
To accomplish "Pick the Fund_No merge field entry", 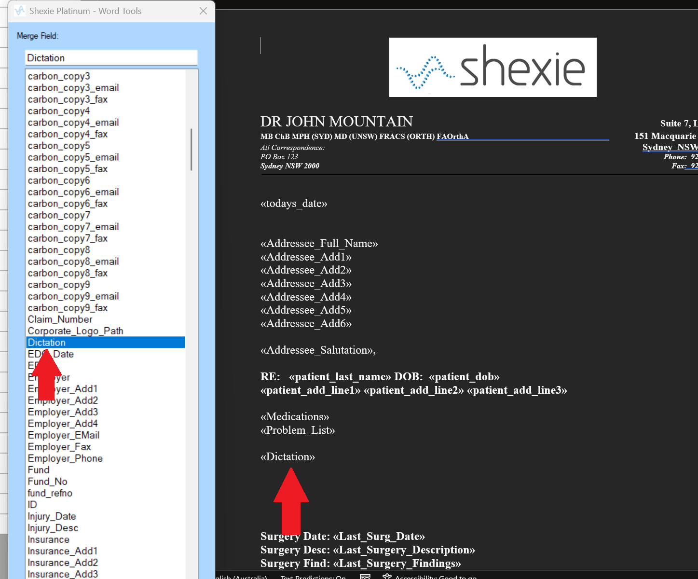I will pos(105,482).
